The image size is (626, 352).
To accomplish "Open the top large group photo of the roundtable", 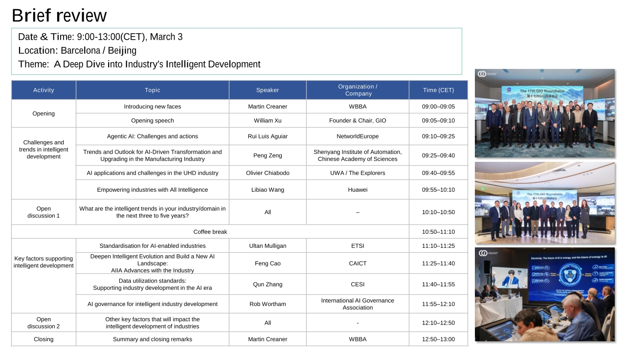I will coord(545,113).
